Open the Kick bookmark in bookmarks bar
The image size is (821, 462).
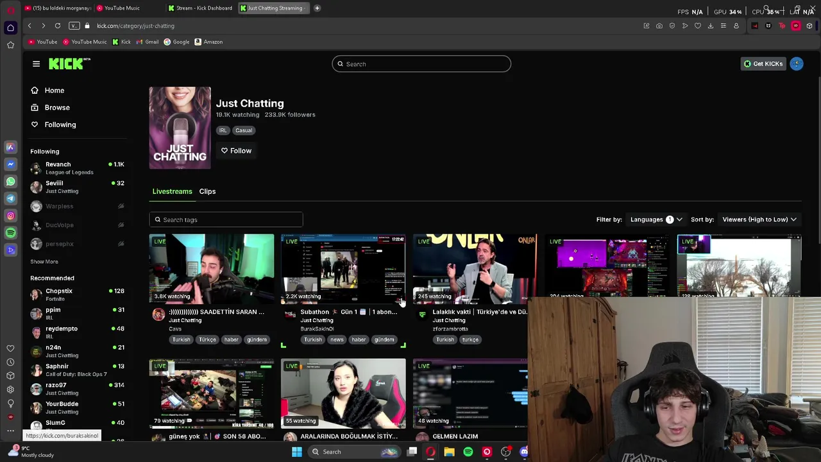point(121,42)
